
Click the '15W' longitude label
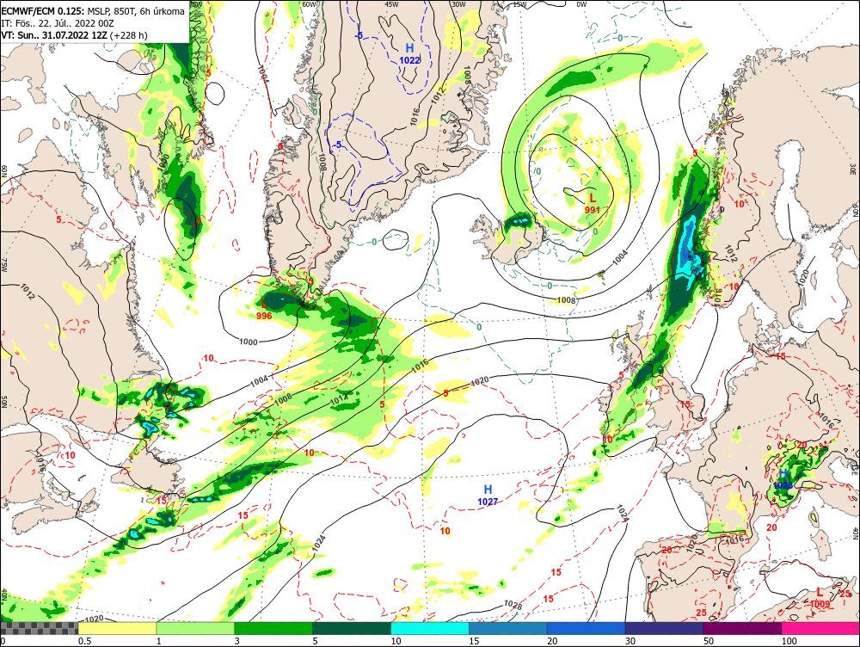tap(520, 4)
